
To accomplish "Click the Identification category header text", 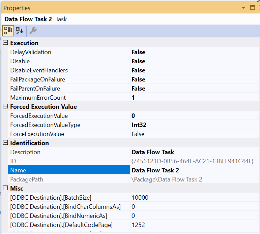I will click(x=30, y=143).
